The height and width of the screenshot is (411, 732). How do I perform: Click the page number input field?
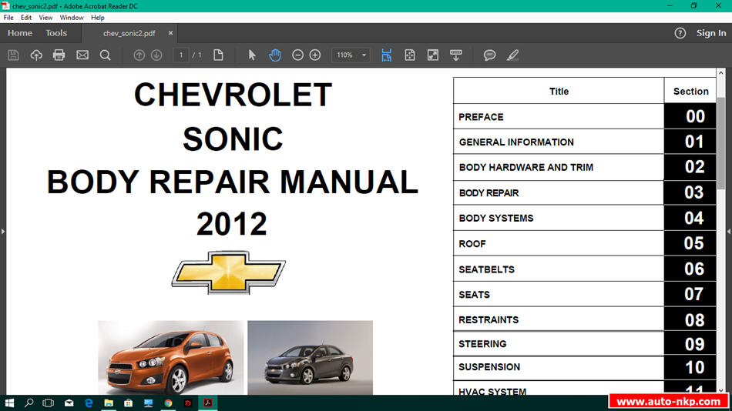click(x=182, y=55)
